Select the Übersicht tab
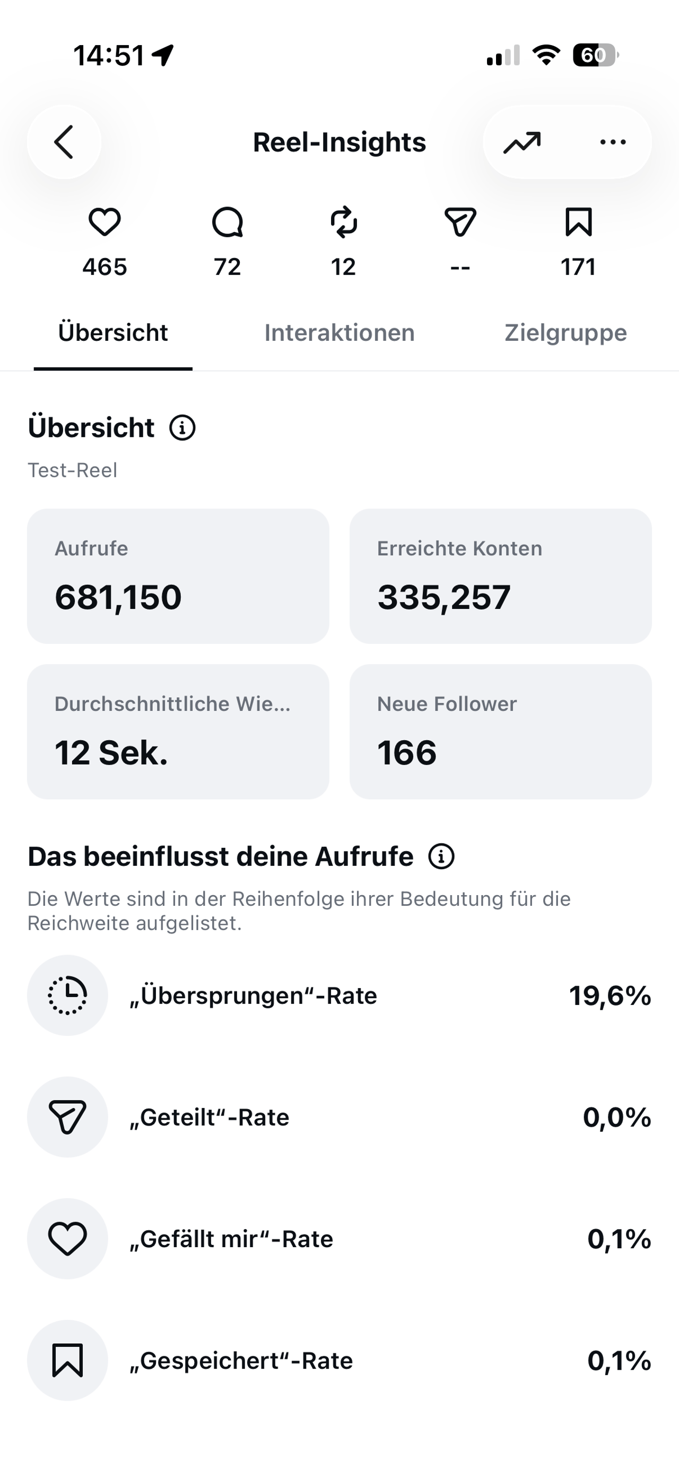679x1477 pixels. (113, 332)
